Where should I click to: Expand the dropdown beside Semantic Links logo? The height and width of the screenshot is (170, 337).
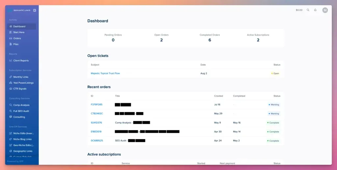tap(35, 10)
